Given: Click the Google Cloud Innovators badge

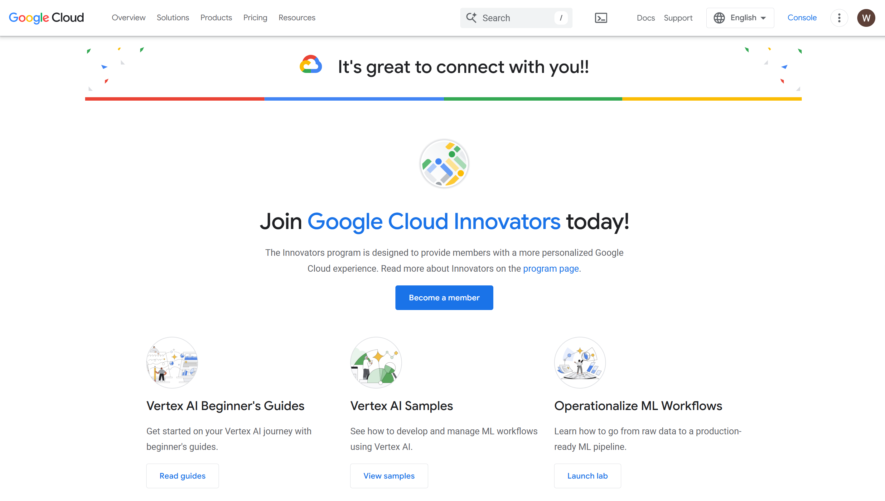Looking at the screenshot, I should click(444, 164).
